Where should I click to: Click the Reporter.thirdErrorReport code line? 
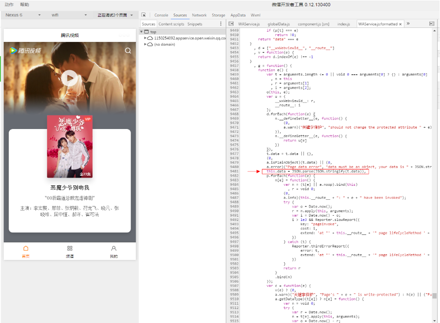click(x=321, y=246)
